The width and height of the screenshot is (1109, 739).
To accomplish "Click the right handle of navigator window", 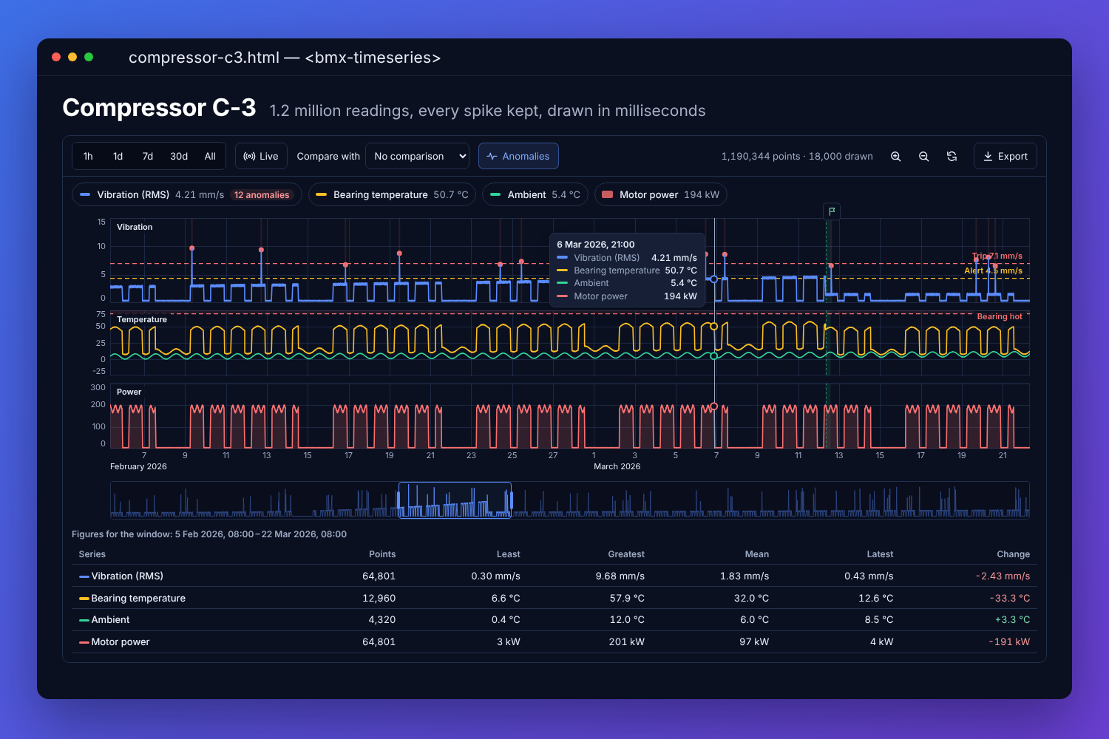I will pos(511,500).
